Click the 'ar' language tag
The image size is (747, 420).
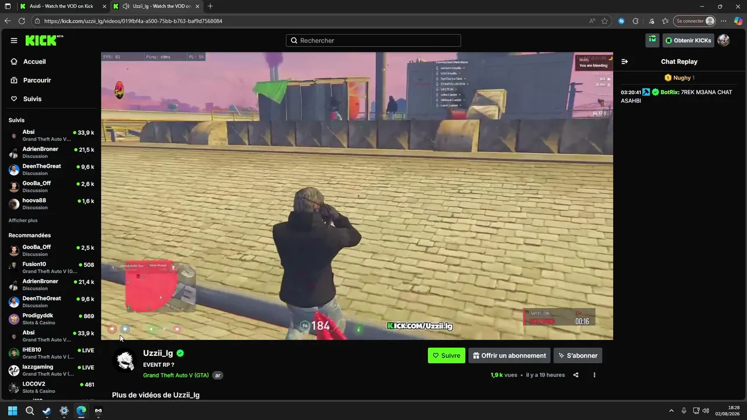[218, 375]
